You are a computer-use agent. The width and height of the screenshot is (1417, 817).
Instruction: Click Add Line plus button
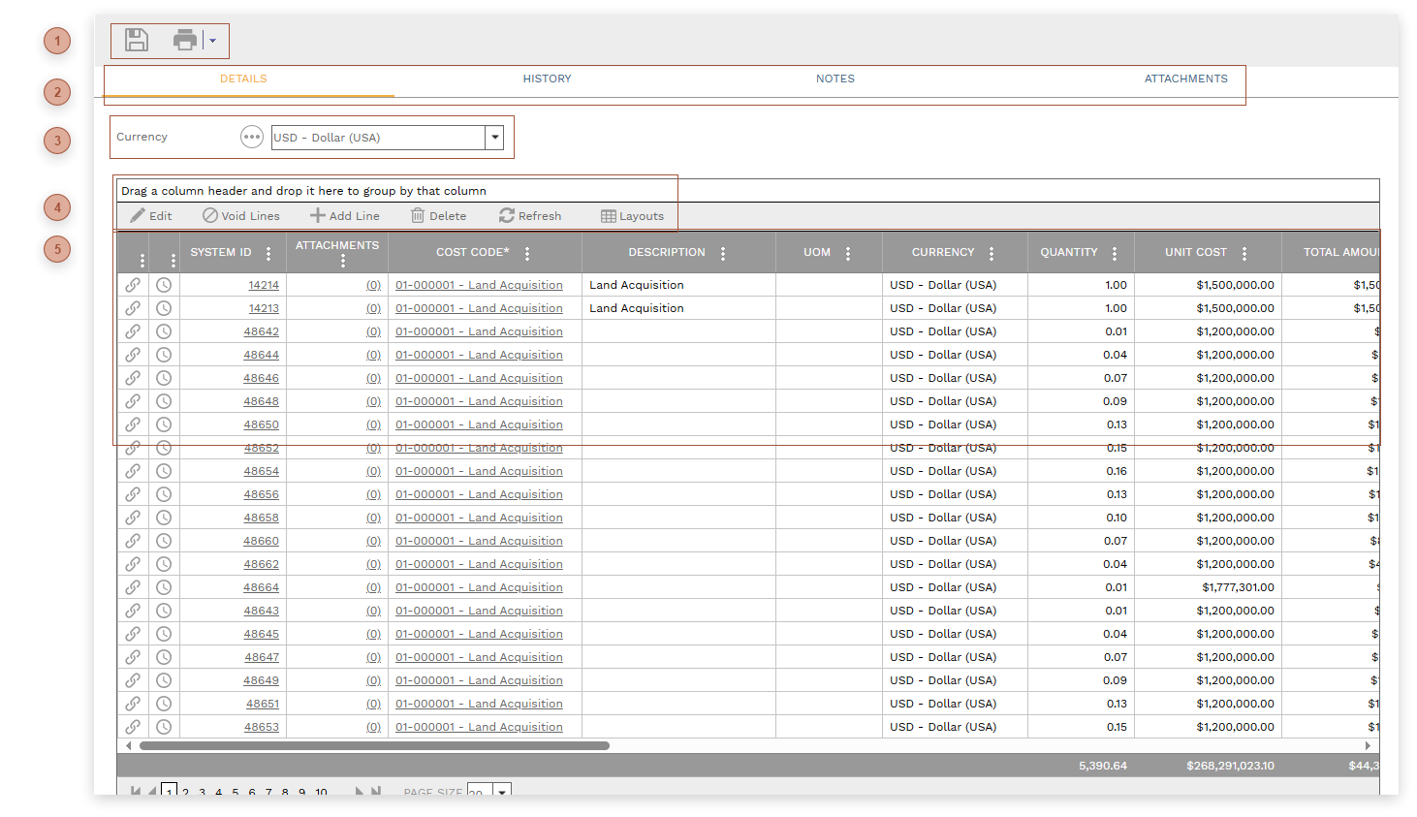(x=345, y=216)
